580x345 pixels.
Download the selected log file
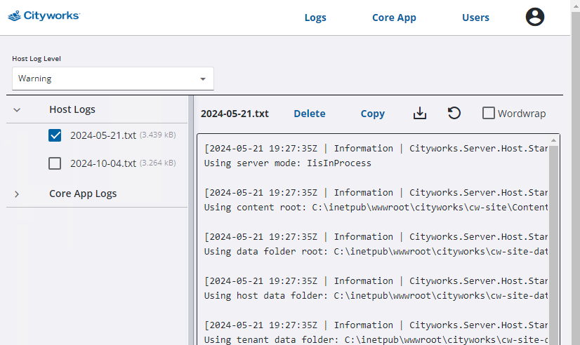[x=420, y=113]
